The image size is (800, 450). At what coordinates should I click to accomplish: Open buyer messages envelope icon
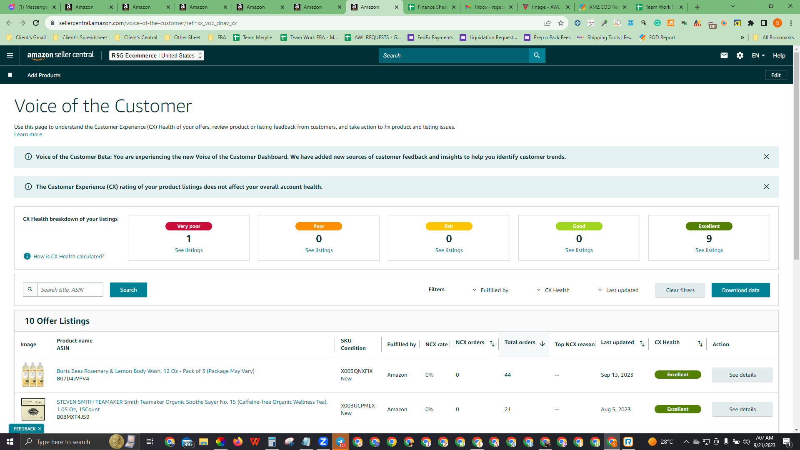724,55
